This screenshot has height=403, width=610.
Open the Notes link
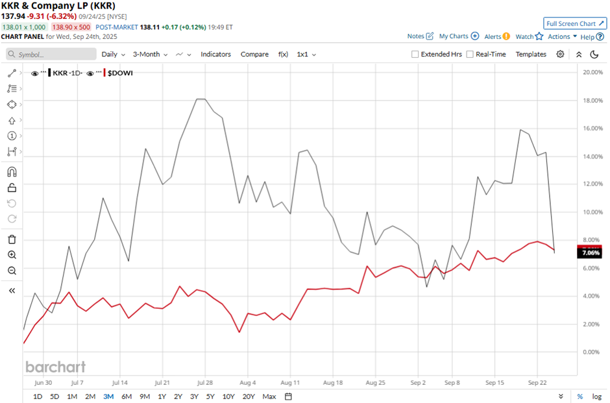click(415, 36)
